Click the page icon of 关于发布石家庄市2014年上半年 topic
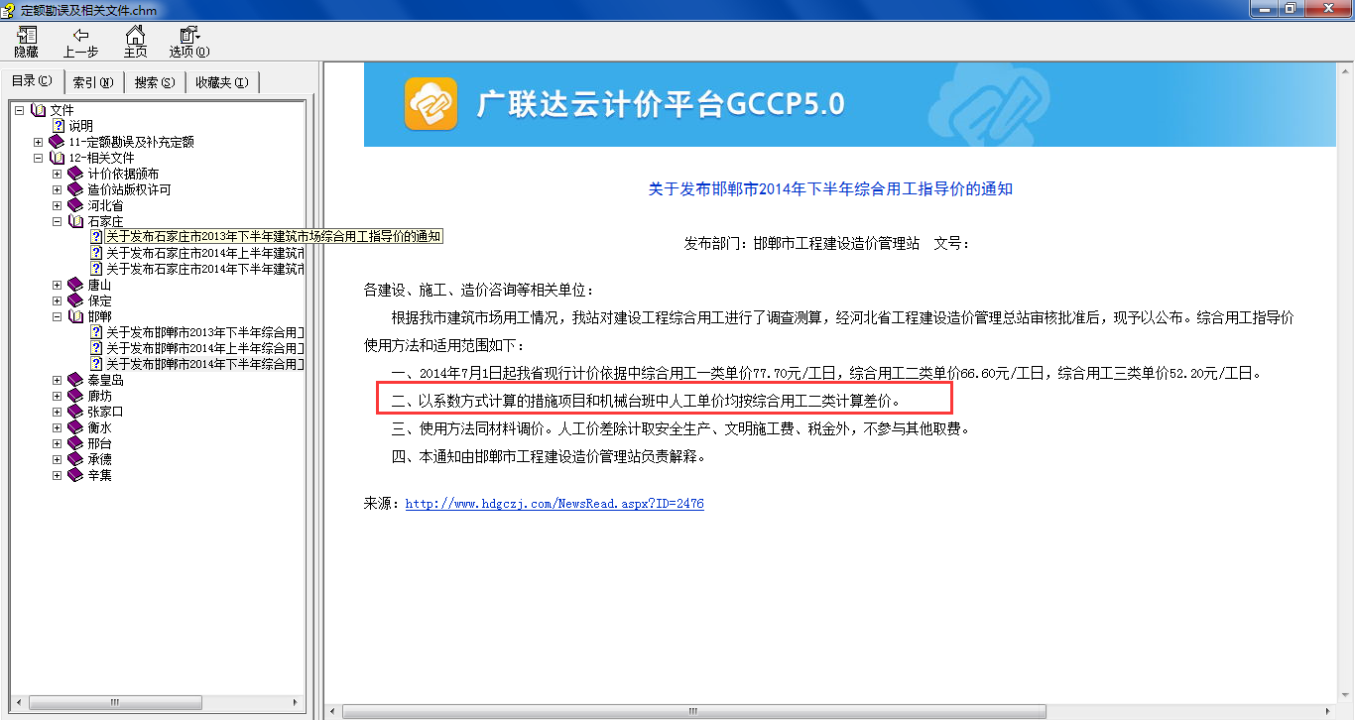Image resolution: width=1355 pixels, height=720 pixels. pyautogui.click(x=96, y=253)
